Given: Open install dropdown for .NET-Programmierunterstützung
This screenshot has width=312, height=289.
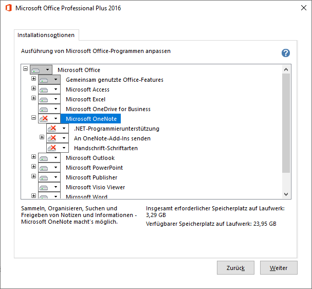Looking at the screenshot, I should coord(58,129).
